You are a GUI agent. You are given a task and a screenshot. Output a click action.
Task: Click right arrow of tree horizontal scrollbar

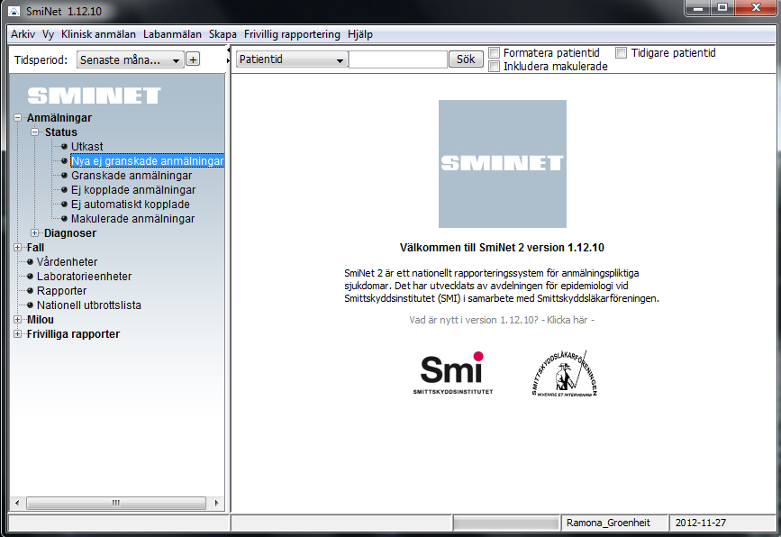216,503
